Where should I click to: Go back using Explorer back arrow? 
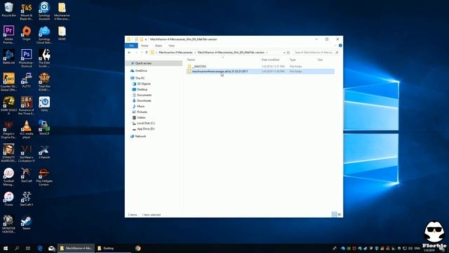click(x=129, y=53)
